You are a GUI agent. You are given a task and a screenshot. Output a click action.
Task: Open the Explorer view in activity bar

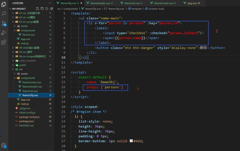(4, 5)
